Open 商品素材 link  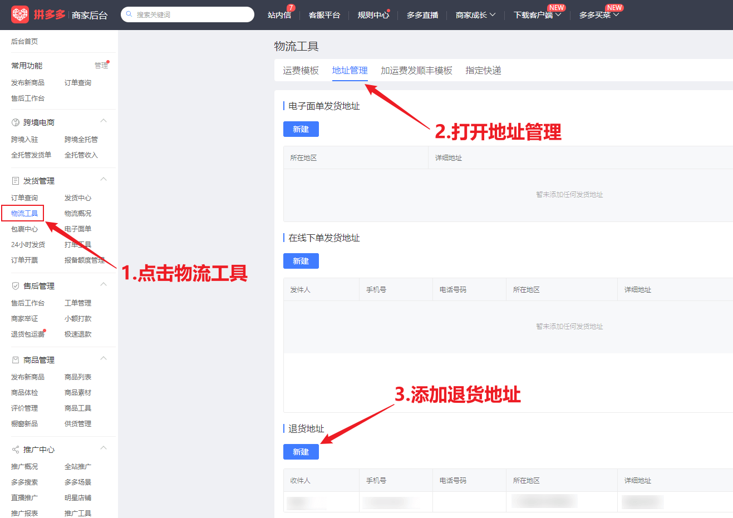[78, 393]
